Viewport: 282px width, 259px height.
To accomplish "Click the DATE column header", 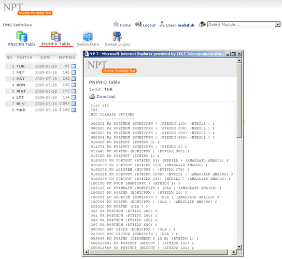I will click(x=45, y=57).
